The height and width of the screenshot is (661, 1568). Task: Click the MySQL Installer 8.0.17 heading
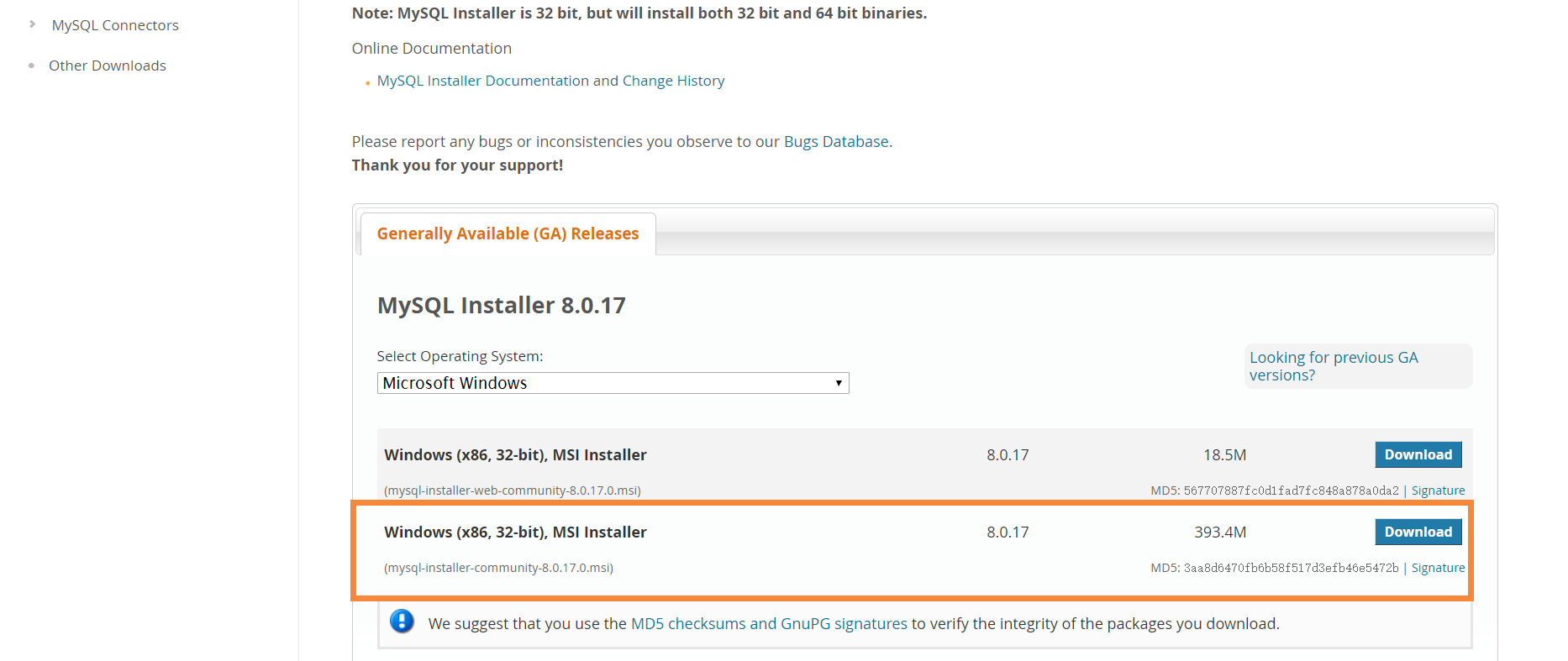click(x=501, y=305)
